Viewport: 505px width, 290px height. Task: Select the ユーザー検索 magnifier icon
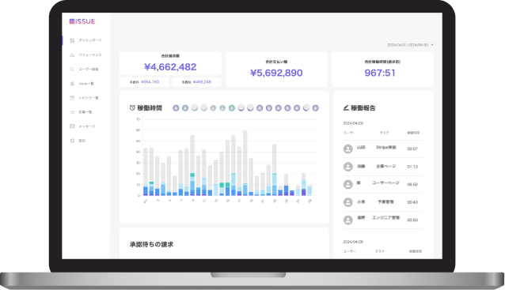pyautogui.click(x=72, y=69)
